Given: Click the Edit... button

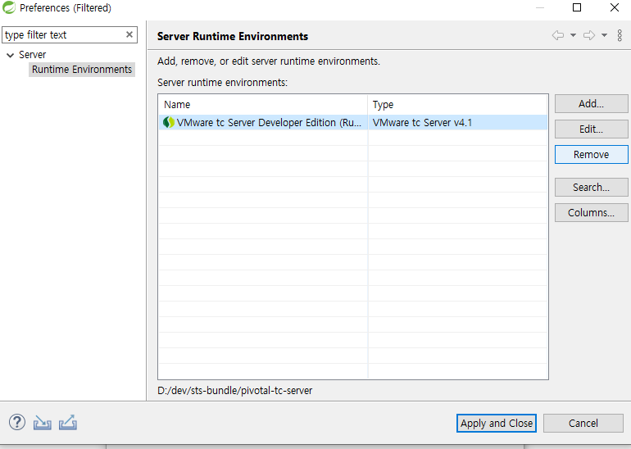Looking at the screenshot, I should pyautogui.click(x=591, y=129).
